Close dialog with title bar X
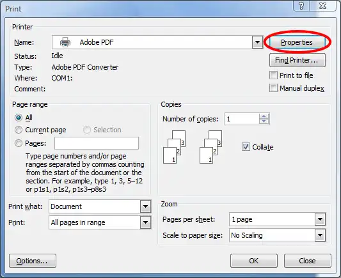Screen dimensions: 341x278 [323, 6]
